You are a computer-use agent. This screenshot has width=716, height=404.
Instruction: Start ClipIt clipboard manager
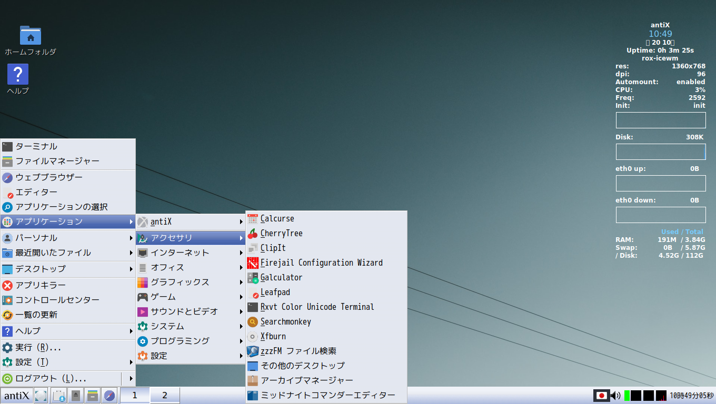[x=326, y=248]
